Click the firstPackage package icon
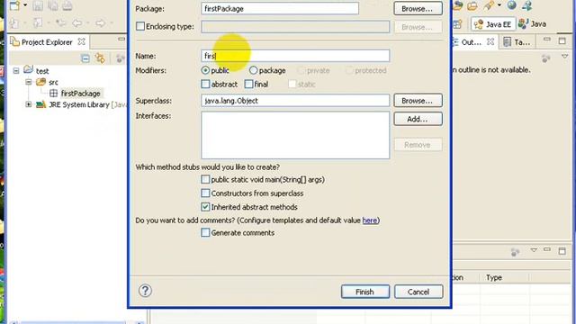Image resolution: width=576 pixels, height=324 pixels. [x=54, y=94]
